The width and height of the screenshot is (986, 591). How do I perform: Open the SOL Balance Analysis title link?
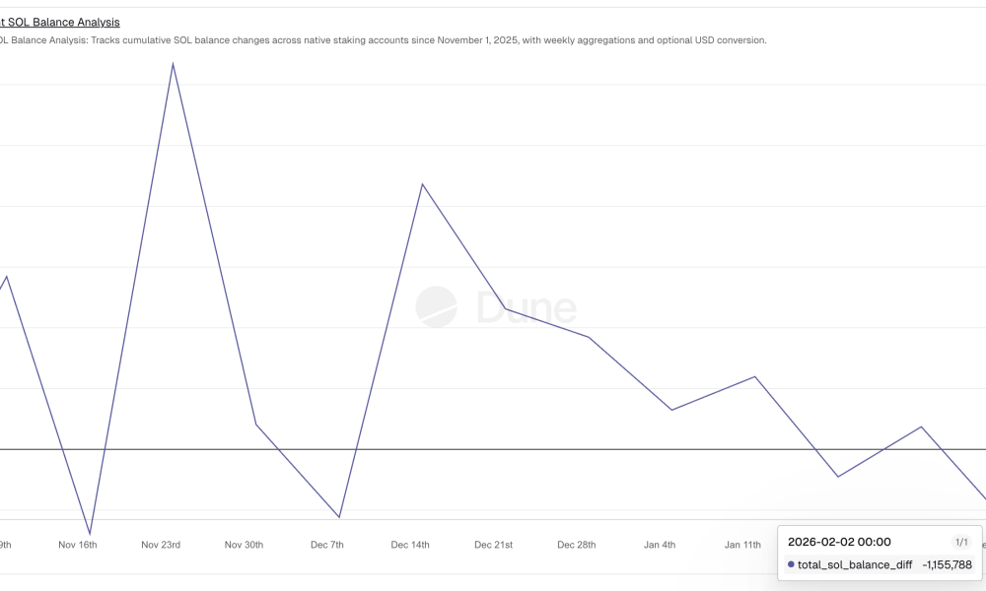click(64, 22)
